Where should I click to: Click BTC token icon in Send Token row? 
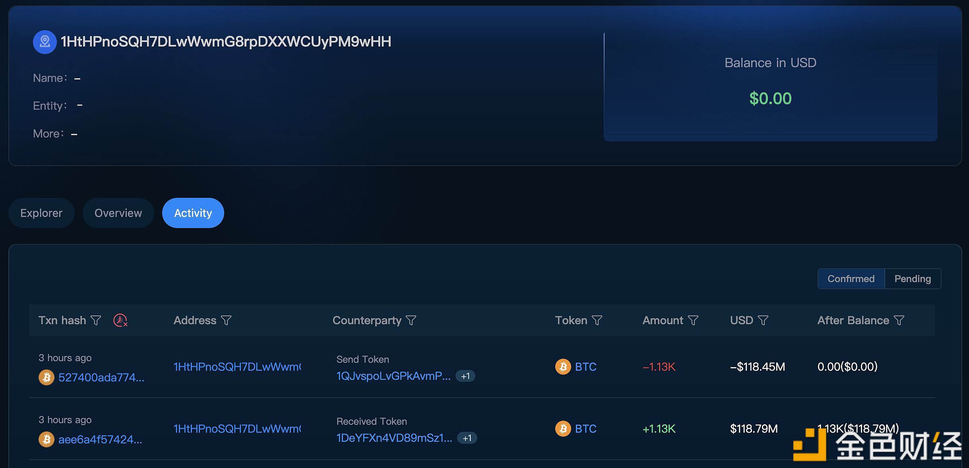tap(563, 367)
